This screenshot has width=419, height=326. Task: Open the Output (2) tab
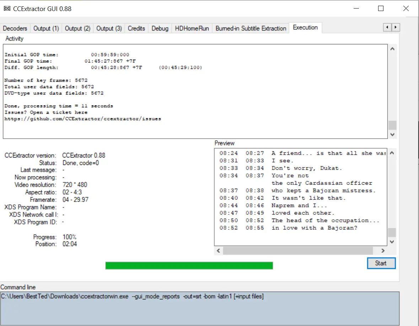coord(77,28)
